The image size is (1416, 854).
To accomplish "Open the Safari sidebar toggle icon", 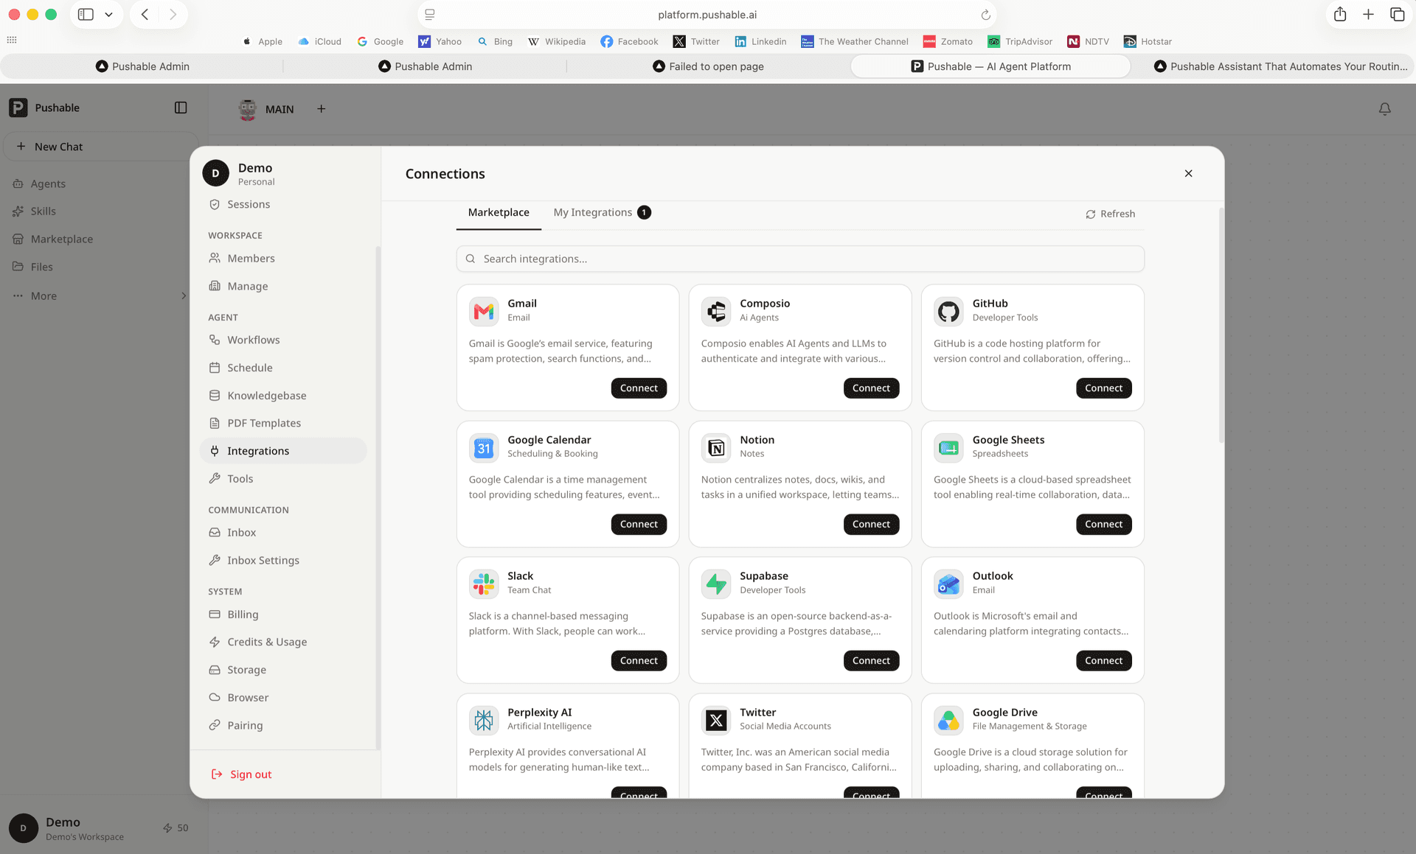I will point(86,15).
